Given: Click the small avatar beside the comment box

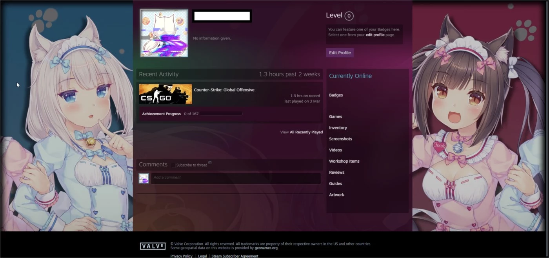Looking at the screenshot, I should click(x=144, y=178).
